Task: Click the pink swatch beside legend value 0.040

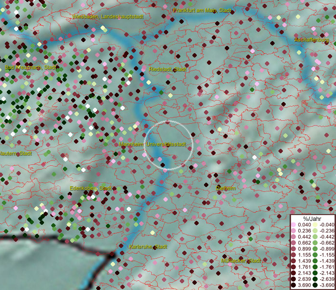Action: point(293,225)
